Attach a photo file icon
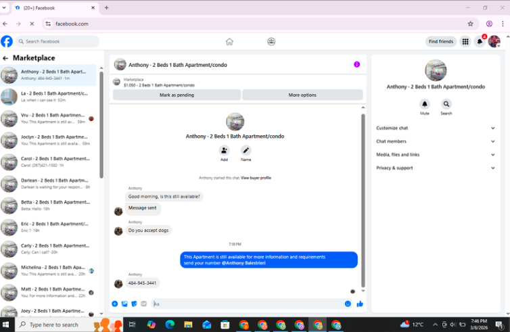This screenshot has height=332, width=510. [124, 304]
